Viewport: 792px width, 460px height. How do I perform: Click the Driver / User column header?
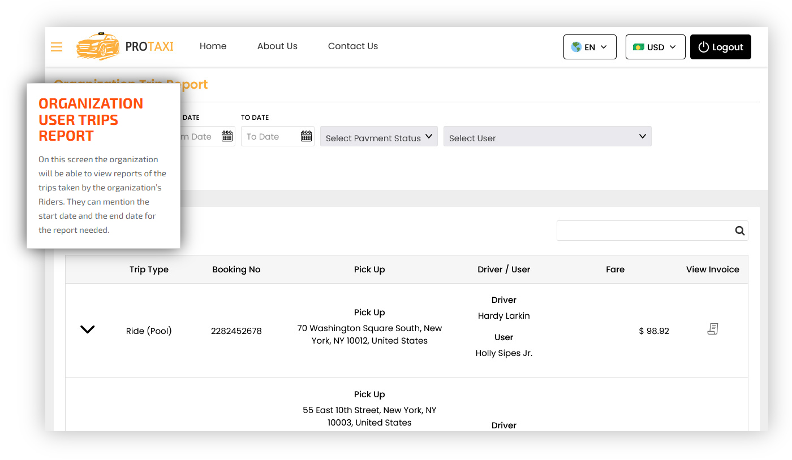(504, 270)
